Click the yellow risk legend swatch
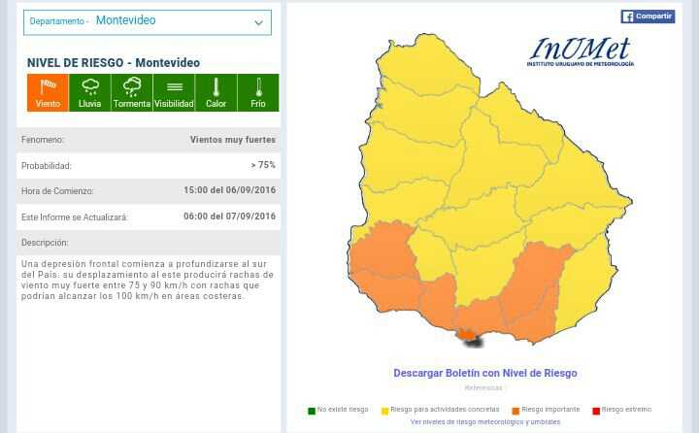This screenshot has width=699, height=433. click(384, 411)
